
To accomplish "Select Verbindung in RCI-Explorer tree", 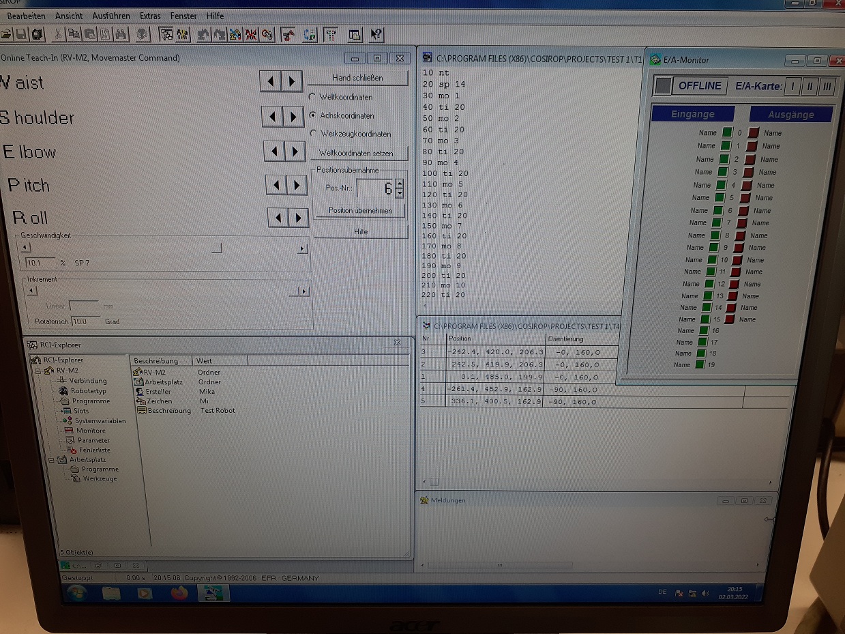I will tap(87, 381).
